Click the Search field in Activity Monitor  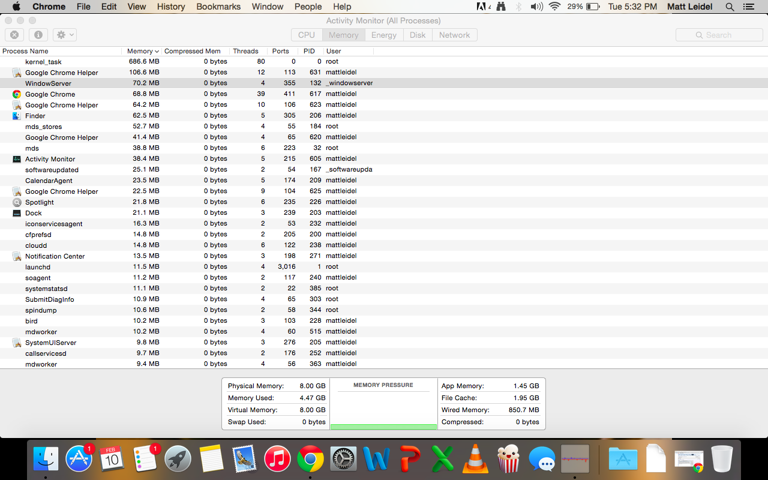[719, 35]
